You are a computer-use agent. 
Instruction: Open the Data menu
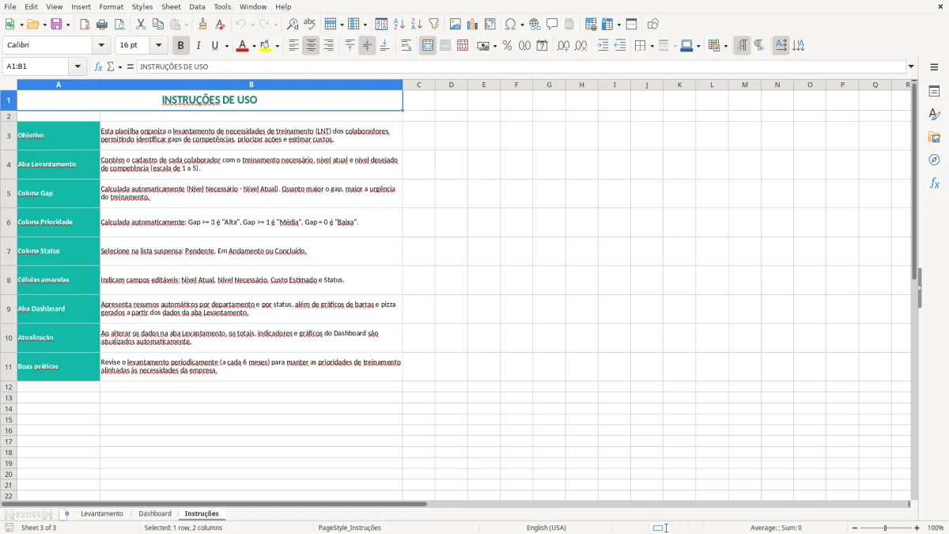pyautogui.click(x=197, y=6)
